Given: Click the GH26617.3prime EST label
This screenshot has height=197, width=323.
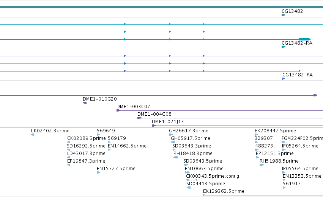Looking at the screenshot, I should tap(189, 131).
